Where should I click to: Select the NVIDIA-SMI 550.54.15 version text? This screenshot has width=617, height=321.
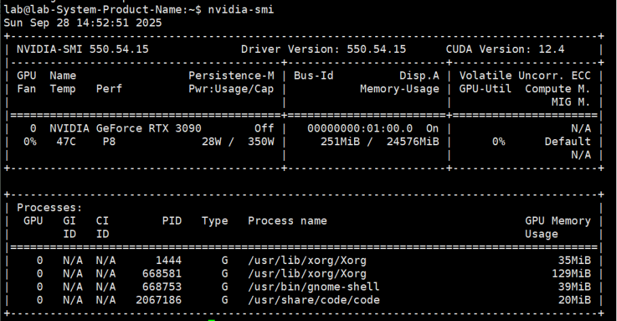pos(83,49)
